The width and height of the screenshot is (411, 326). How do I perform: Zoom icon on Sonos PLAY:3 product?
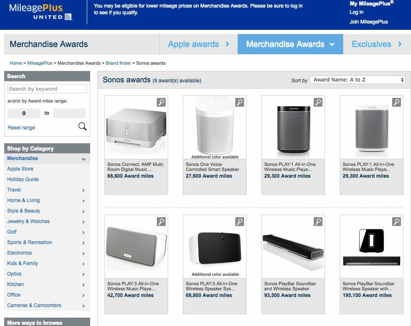point(161,221)
